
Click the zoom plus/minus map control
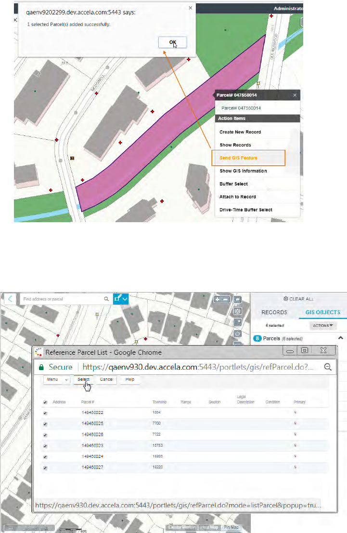(x=222, y=299)
